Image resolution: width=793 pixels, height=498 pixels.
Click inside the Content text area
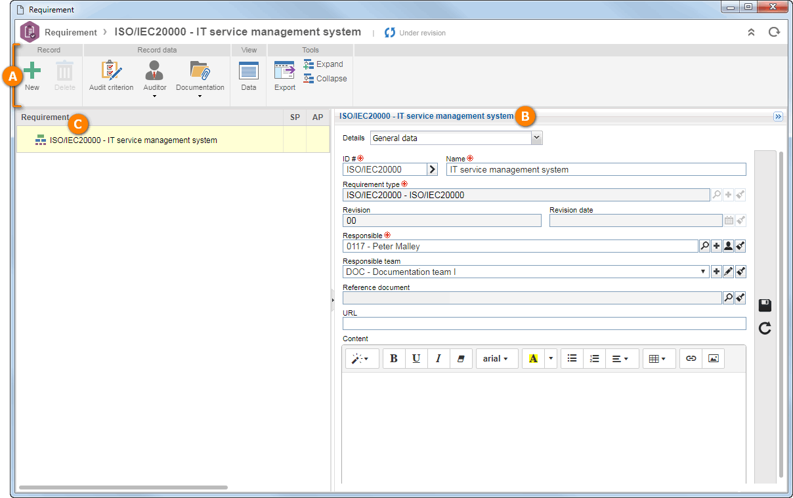click(x=544, y=428)
